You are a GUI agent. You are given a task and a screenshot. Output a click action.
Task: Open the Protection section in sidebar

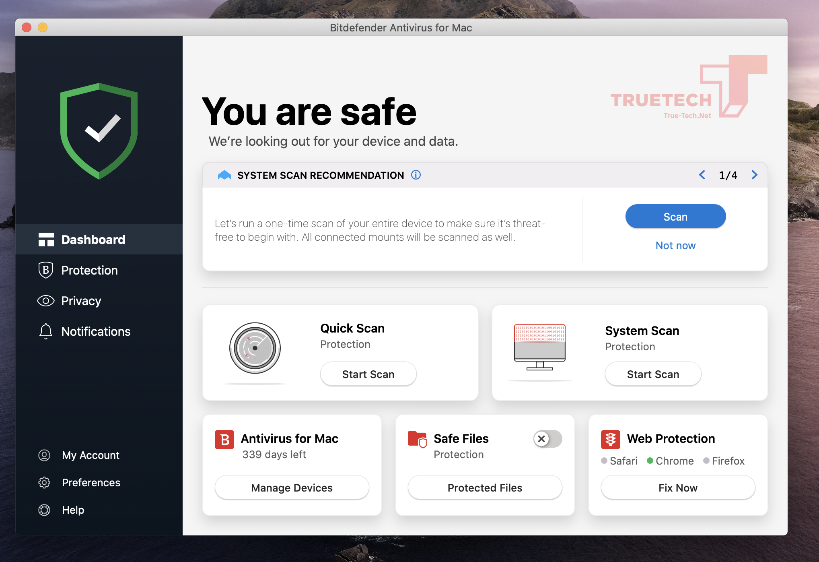pos(89,270)
